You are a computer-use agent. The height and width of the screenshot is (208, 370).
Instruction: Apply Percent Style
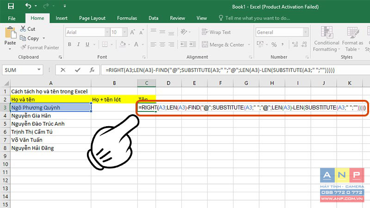click(x=274, y=44)
